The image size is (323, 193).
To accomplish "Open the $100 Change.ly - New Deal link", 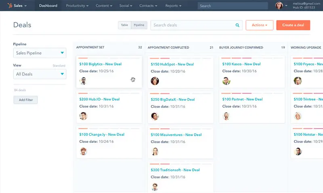I will (102, 135).
